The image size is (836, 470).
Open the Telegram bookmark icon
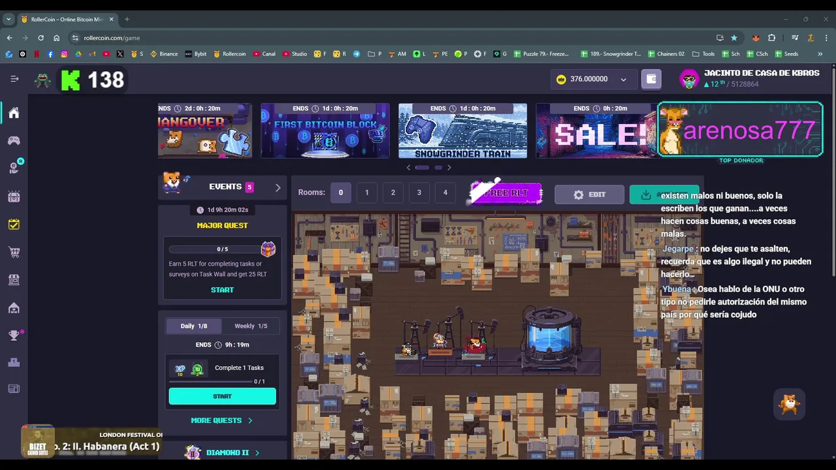tap(357, 54)
